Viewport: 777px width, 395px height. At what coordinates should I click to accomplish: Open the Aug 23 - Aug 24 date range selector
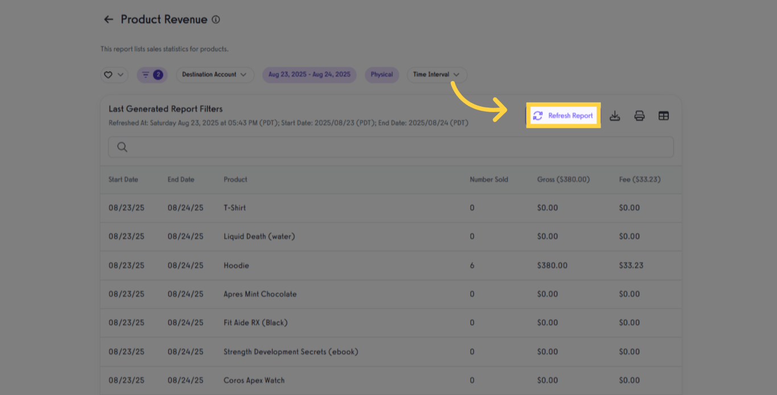309,74
